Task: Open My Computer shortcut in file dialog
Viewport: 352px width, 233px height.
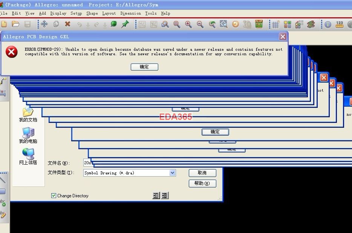Action: coord(28,135)
